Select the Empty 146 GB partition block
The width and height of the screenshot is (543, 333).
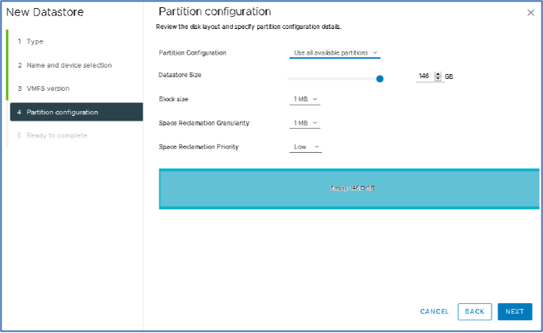point(349,188)
